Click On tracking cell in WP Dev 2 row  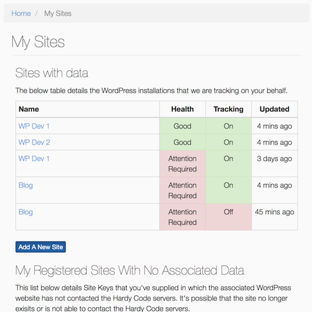tap(228, 142)
